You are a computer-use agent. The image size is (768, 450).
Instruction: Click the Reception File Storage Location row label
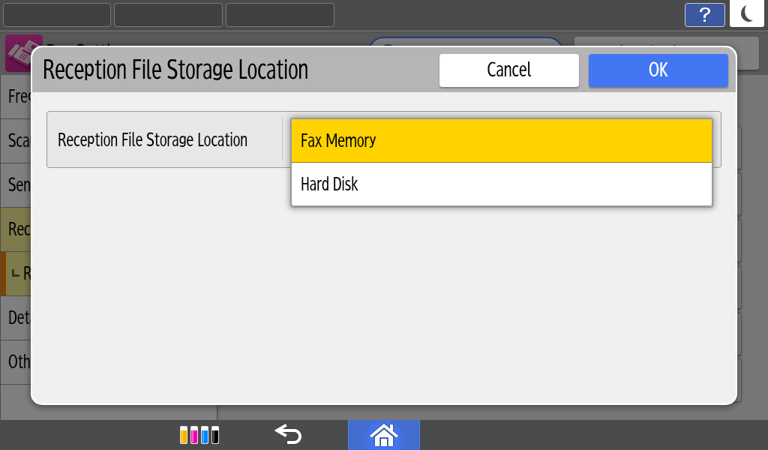(x=153, y=140)
